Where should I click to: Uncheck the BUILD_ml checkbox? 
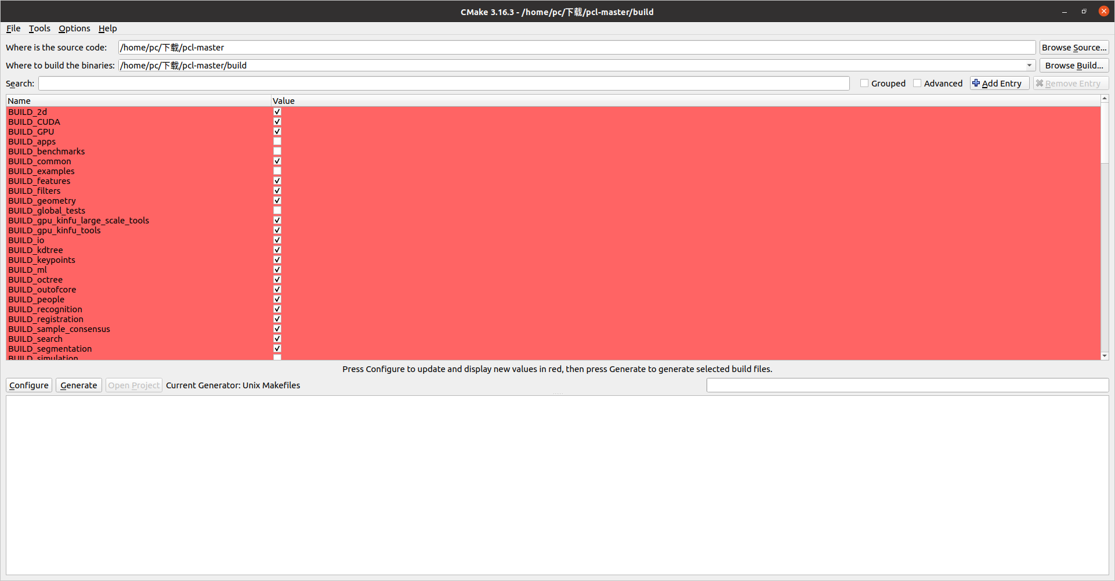(277, 270)
